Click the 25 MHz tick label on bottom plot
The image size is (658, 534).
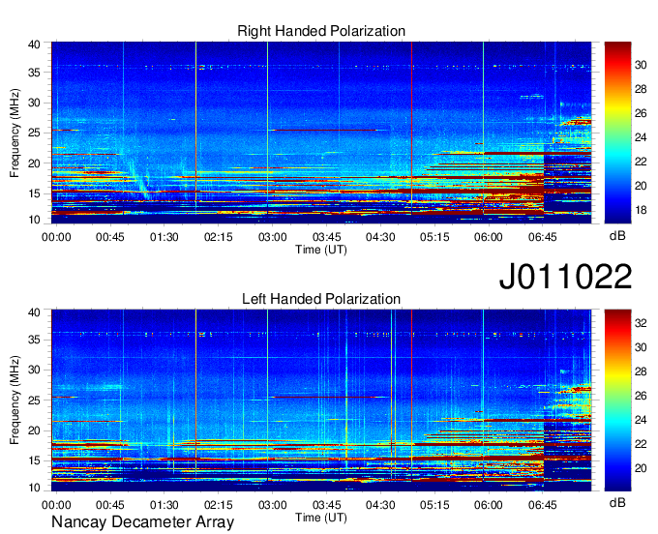(x=34, y=400)
